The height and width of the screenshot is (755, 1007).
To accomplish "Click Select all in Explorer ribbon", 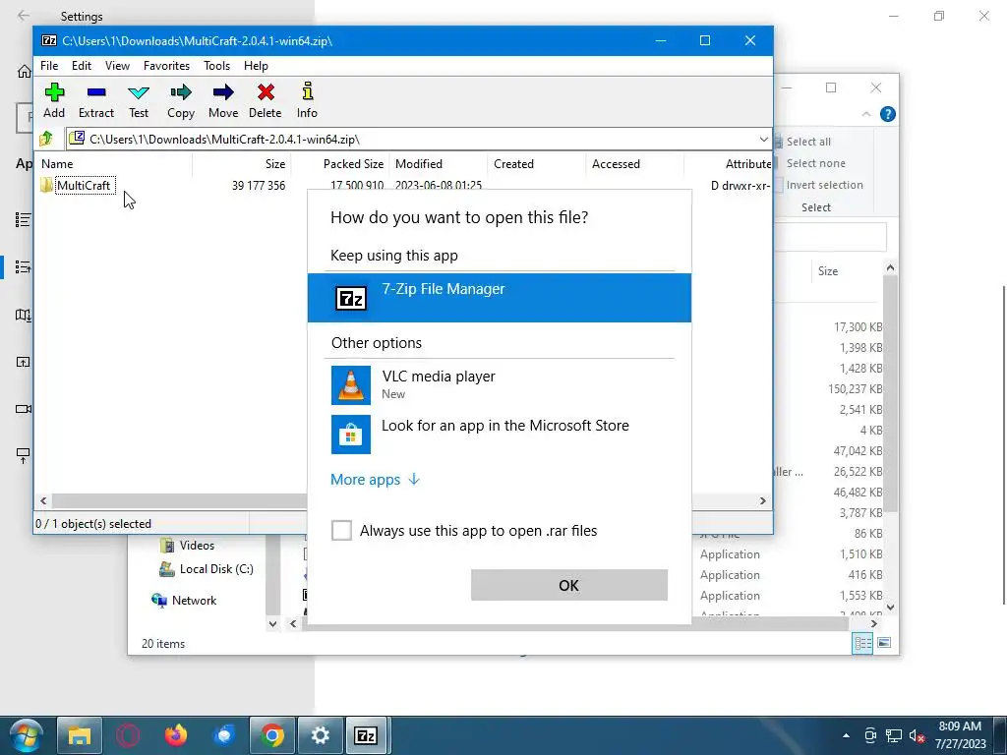I will tap(808, 142).
